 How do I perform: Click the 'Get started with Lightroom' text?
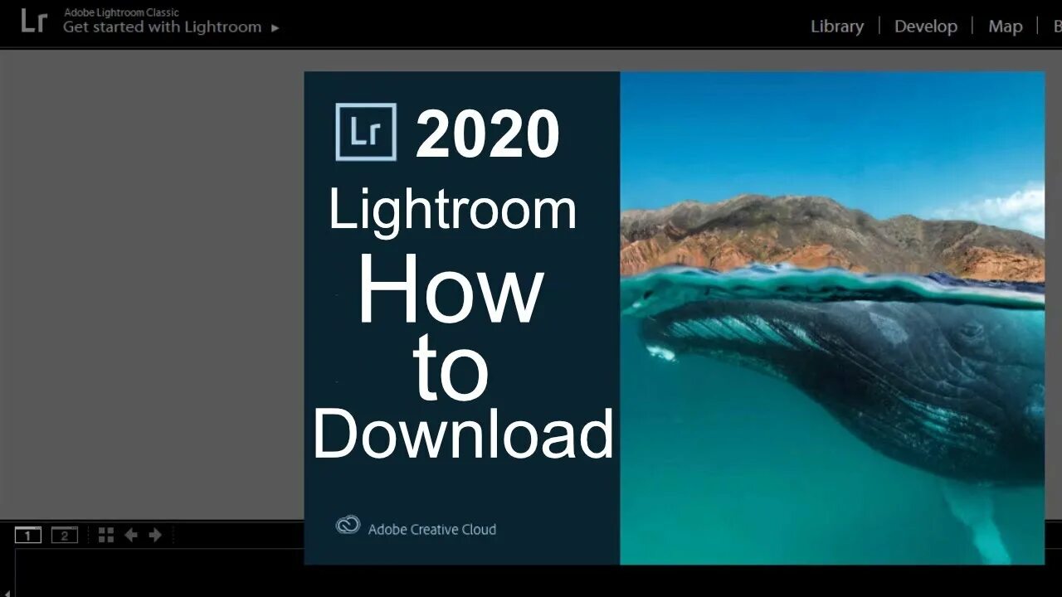click(163, 27)
